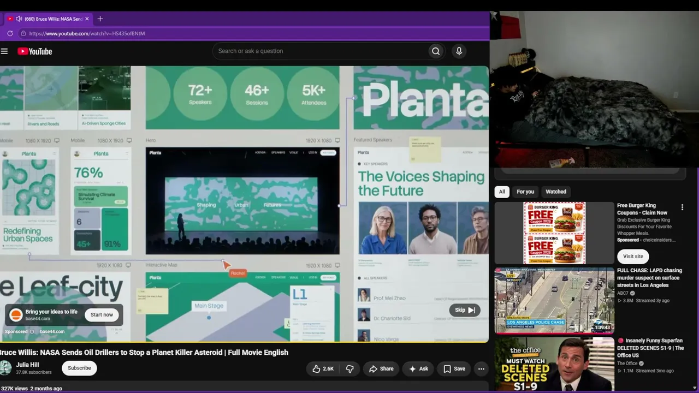Select the All filter chip
The width and height of the screenshot is (699, 393).
coord(502,192)
